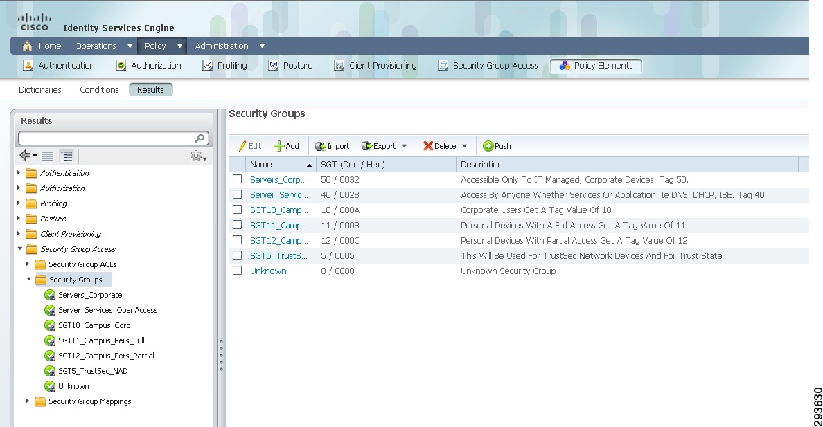Click the Results search input field

coord(107,138)
